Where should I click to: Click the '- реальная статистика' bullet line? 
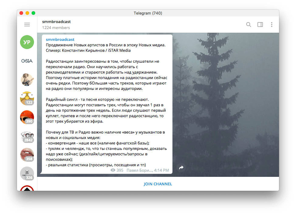pyautogui.click(x=96, y=165)
